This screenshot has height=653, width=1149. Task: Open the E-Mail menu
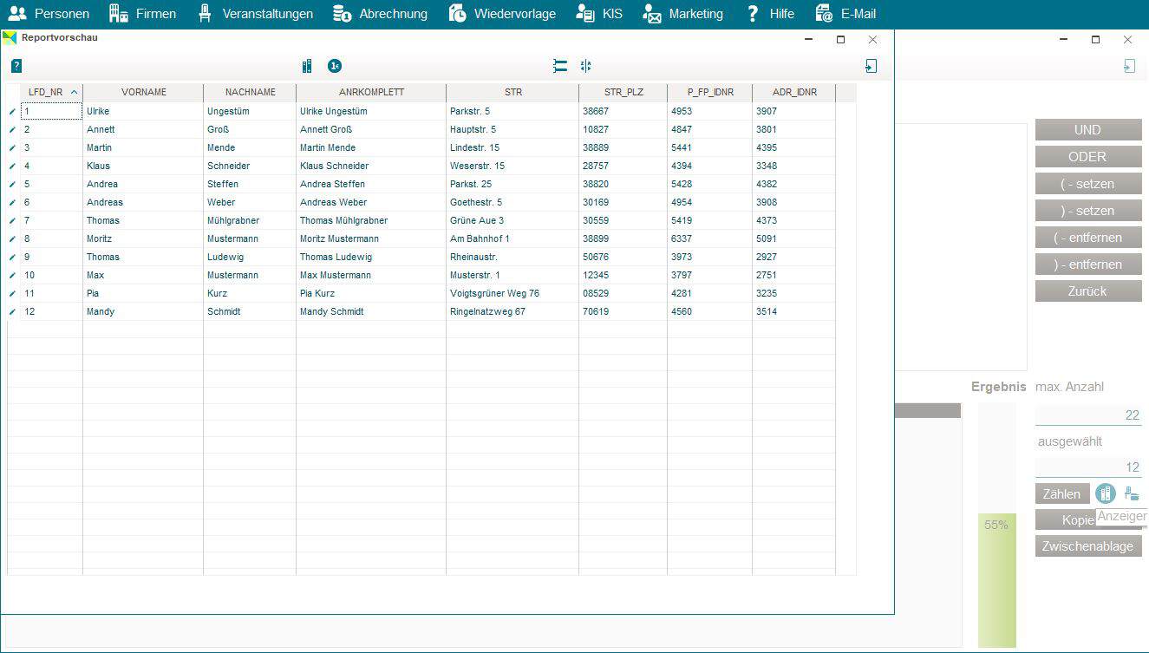tap(845, 14)
